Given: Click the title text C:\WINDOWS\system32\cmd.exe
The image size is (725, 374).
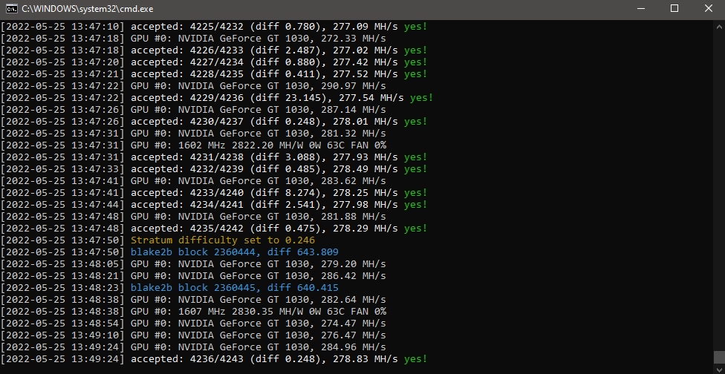Looking at the screenshot, I should pos(88,9).
